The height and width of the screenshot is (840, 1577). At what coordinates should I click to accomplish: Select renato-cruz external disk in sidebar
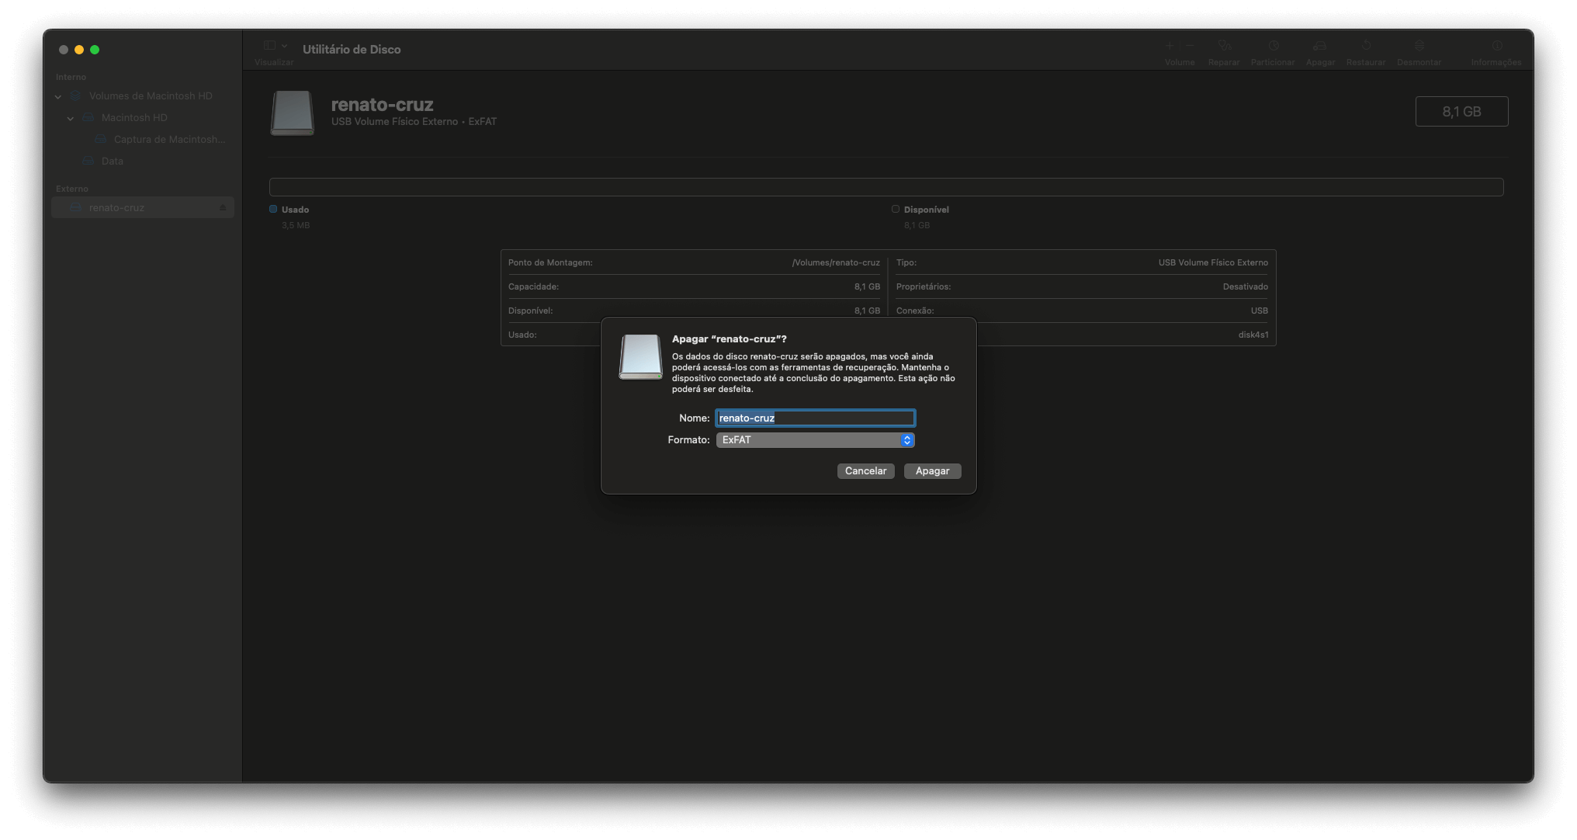point(143,207)
